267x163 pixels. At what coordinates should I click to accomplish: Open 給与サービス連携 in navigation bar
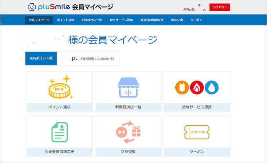pyautogui.click(x=121, y=20)
